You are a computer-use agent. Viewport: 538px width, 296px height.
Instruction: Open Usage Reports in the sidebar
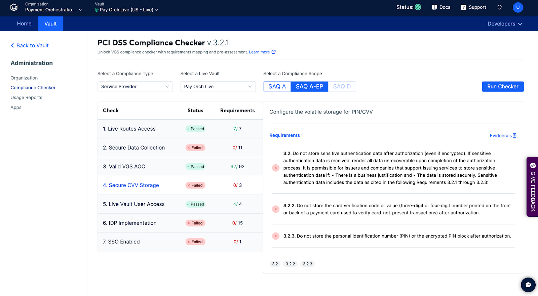[x=26, y=97]
